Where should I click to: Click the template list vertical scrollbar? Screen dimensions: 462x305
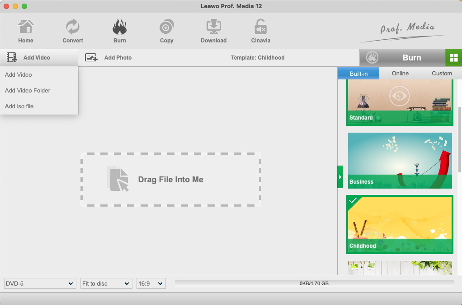pos(460,140)
